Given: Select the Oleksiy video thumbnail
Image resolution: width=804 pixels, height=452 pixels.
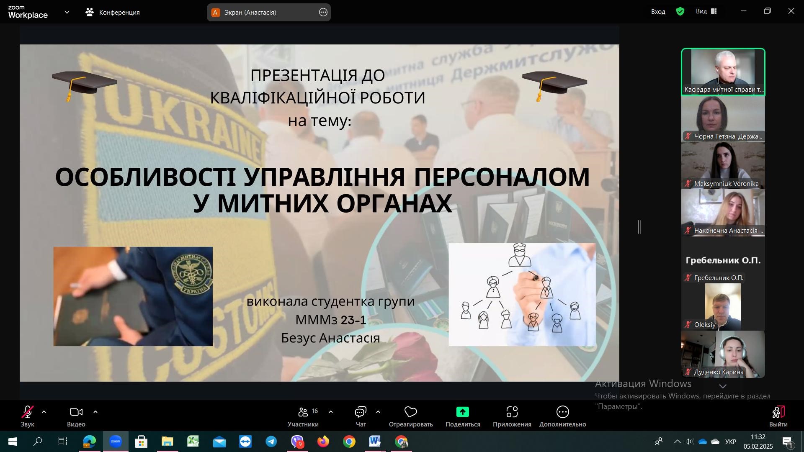Looking at the screenshot, I should [723, 307].
